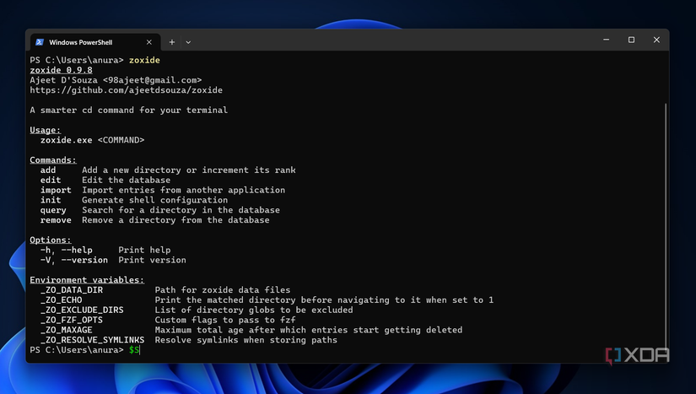Click the 'init' command row
This screenshot has height=394, width=696.
pyautogui.click(x=134, y=200)
